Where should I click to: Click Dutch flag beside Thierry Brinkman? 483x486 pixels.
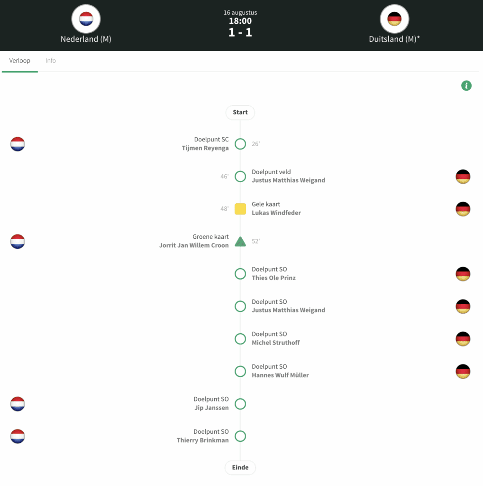18,436
